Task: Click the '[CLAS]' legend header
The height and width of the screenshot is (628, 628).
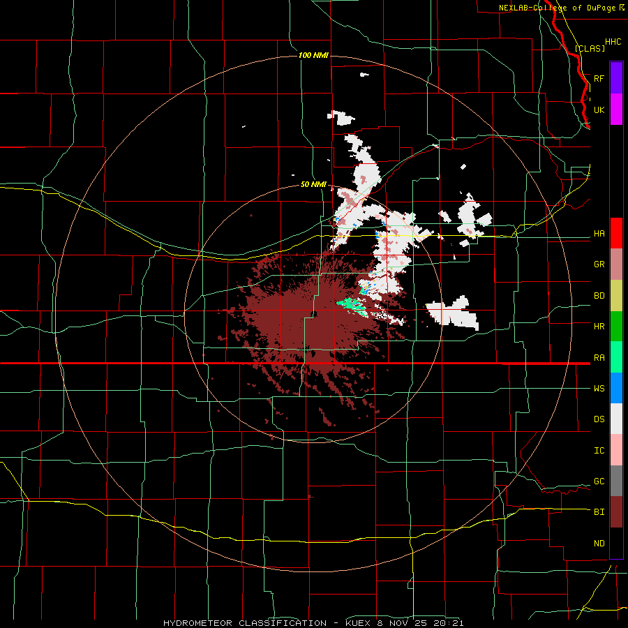Action: click(590, 48)
